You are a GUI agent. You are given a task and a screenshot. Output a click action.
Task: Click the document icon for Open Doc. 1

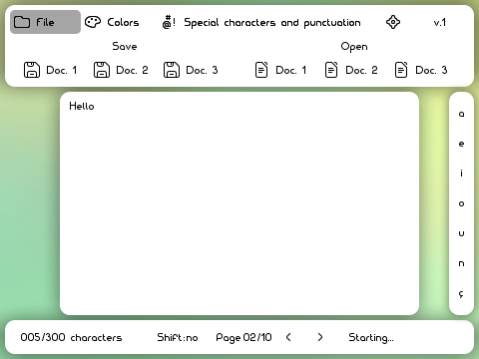pyautogui.click(x=261, y=70)
